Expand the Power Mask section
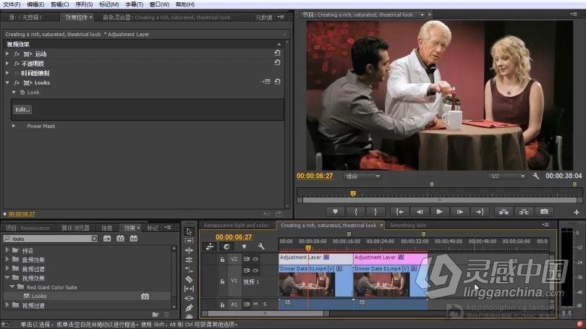The height and width of the screenshot is (329, 586). coord(14,126)
